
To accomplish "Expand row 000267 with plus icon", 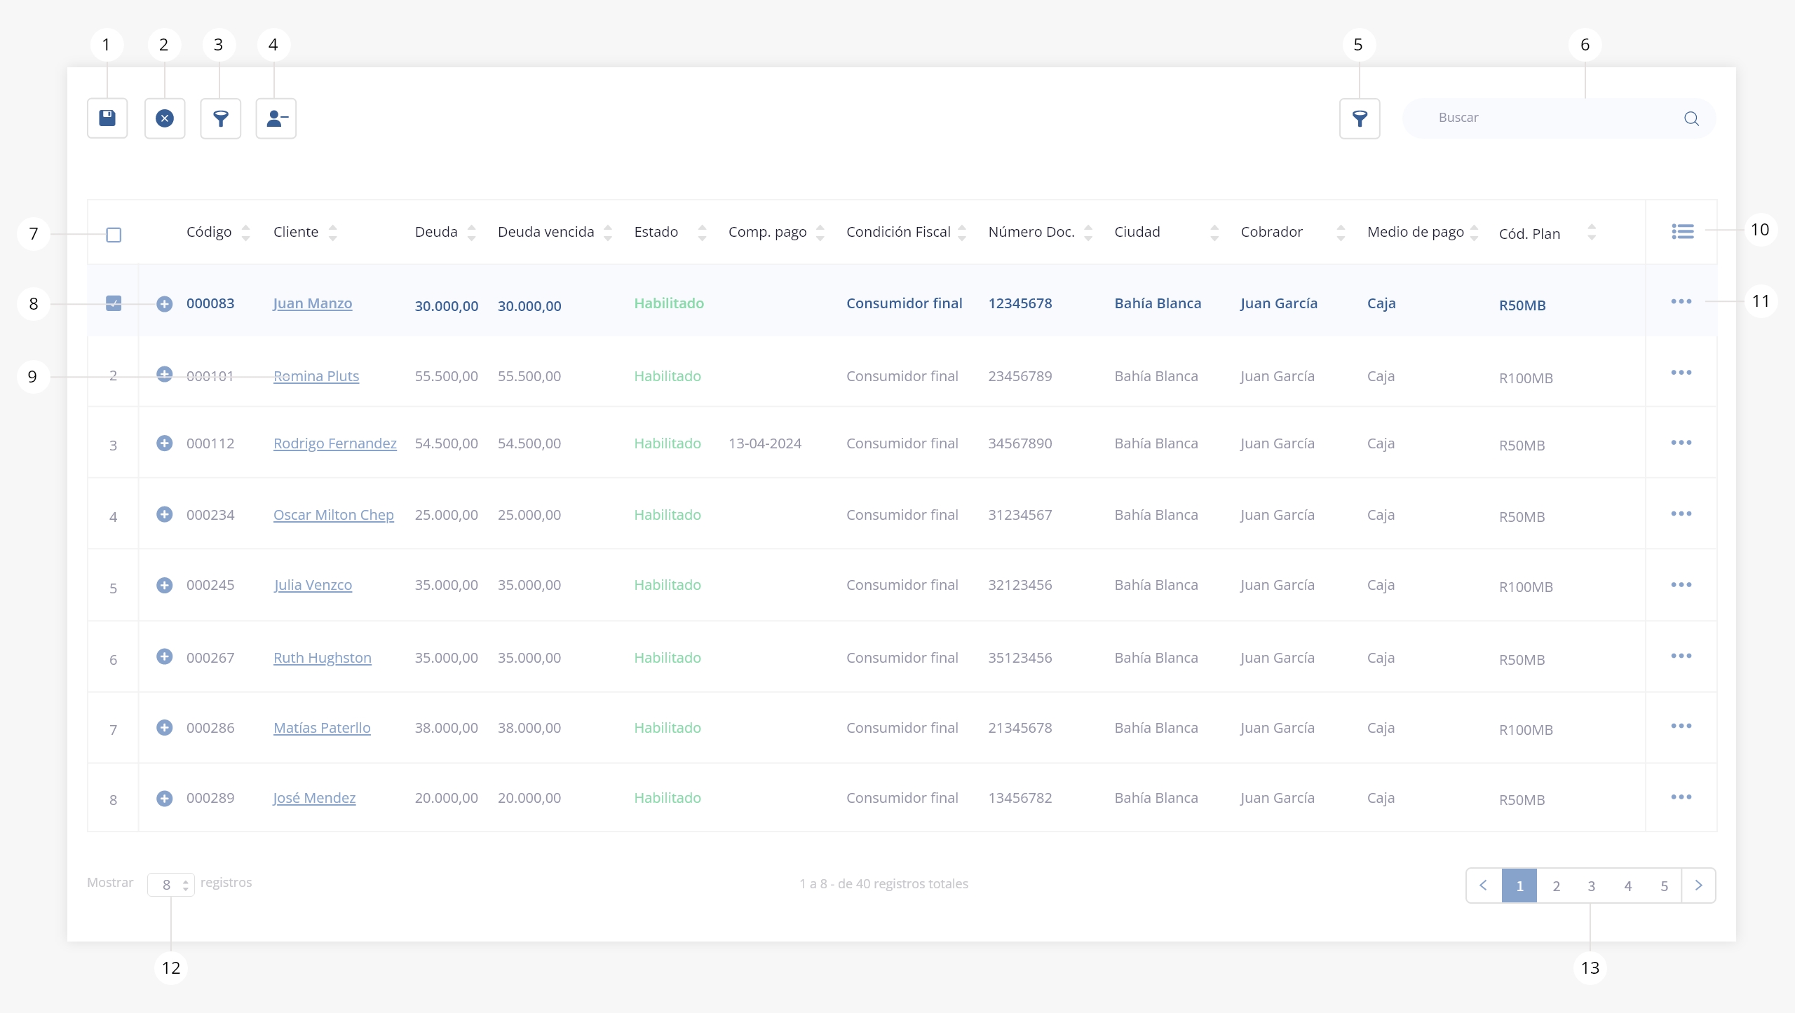I will (164, 656).
